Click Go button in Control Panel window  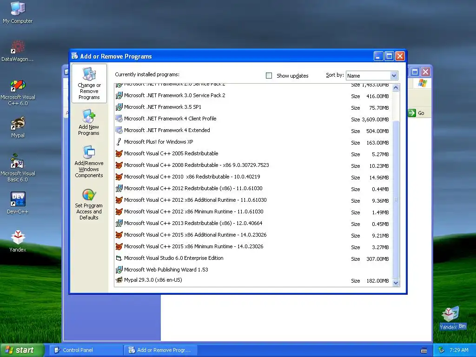pyautogui.click(x=416, y=113)
